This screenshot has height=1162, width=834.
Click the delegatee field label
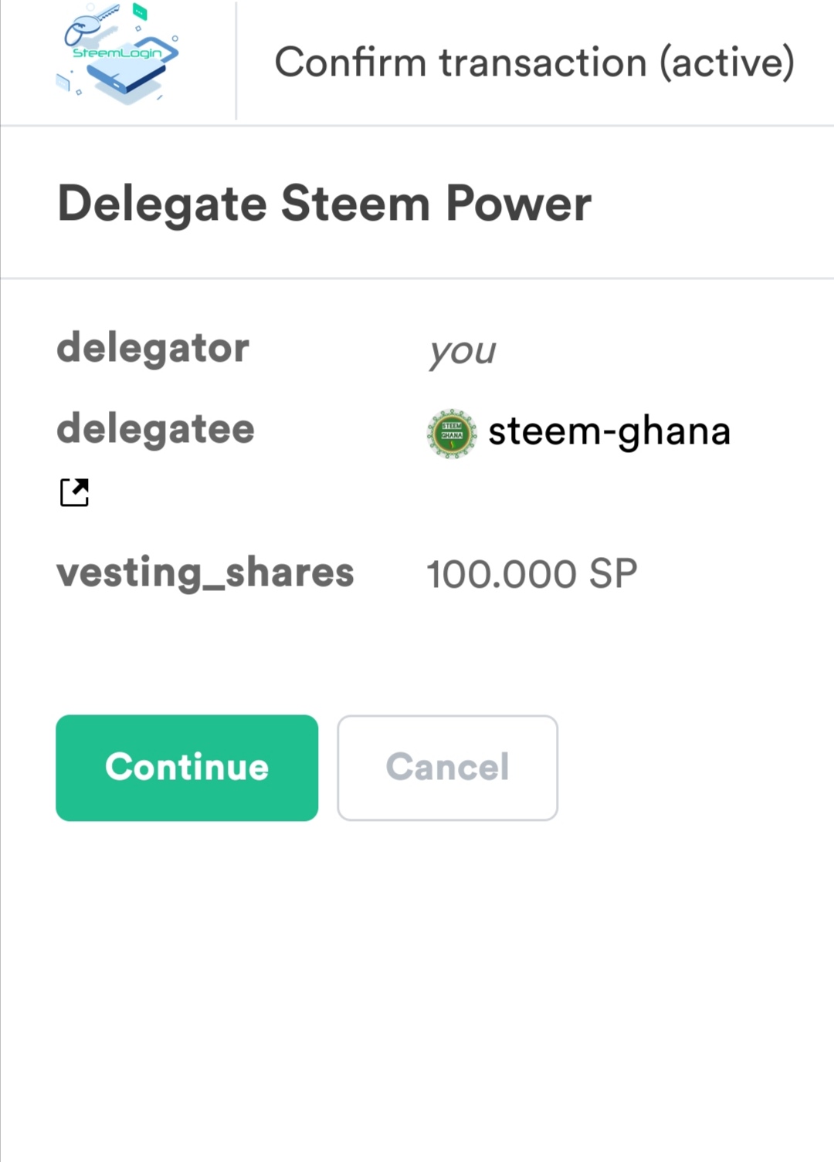(x=155, y=429)
